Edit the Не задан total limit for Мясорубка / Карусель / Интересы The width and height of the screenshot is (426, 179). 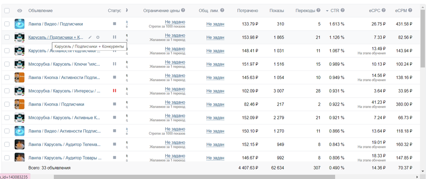coord(215,91)
